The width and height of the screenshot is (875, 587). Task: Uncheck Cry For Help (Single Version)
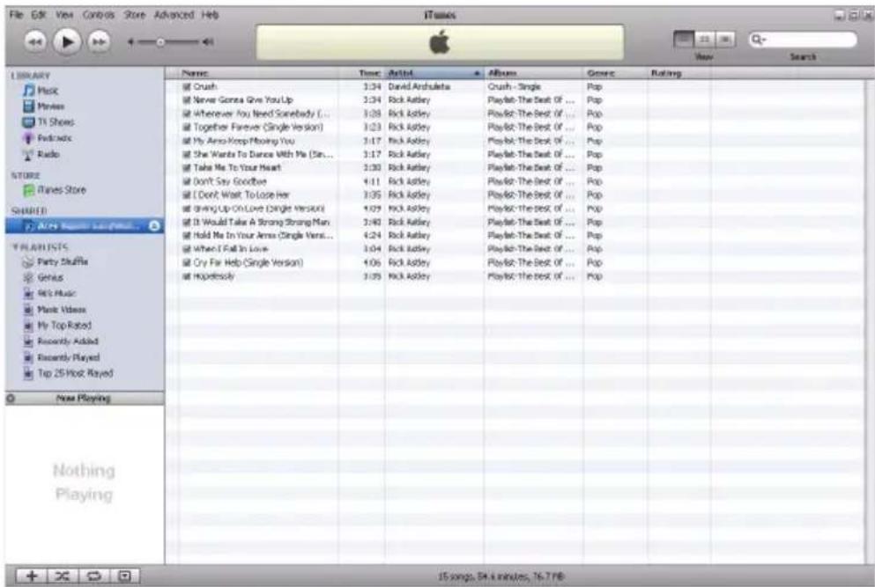(x=187, y=262)
